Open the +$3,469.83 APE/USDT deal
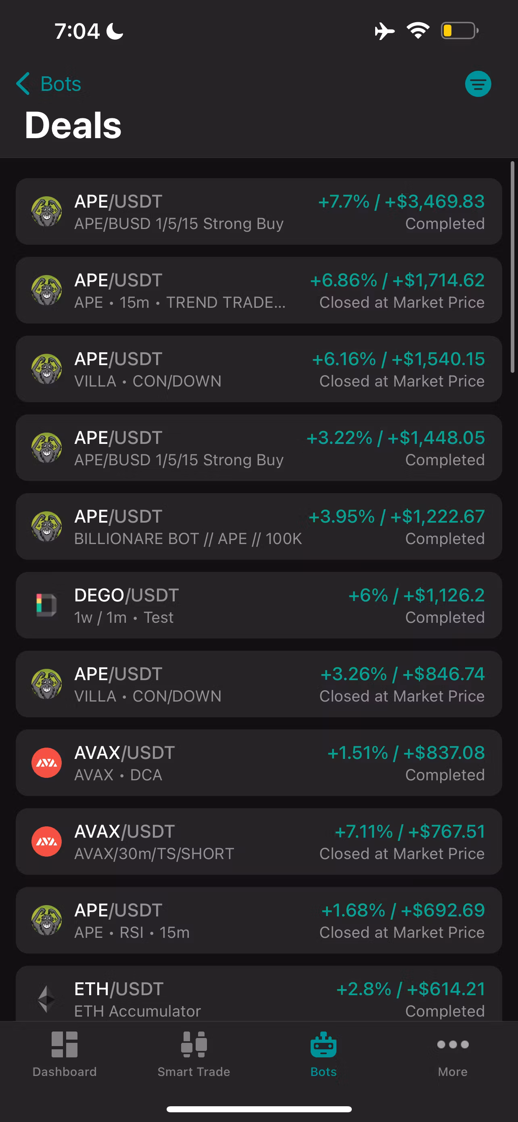The image size is (518, 1122). pyautogui.click(x=259, y=212)
